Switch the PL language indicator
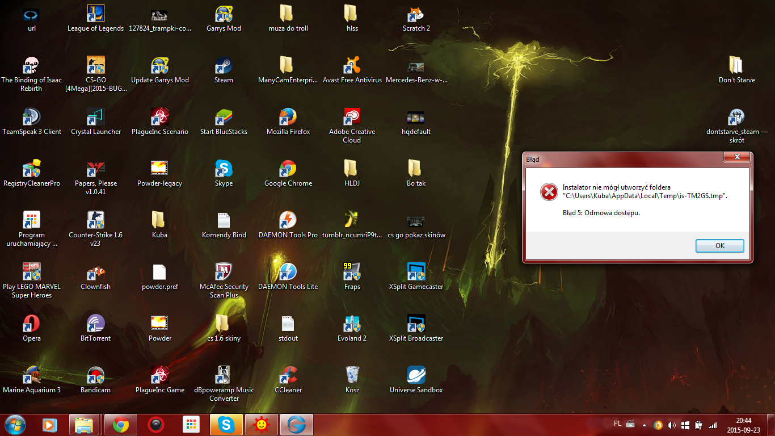Viewport: 775px width, 436px height. coord(617,424)
